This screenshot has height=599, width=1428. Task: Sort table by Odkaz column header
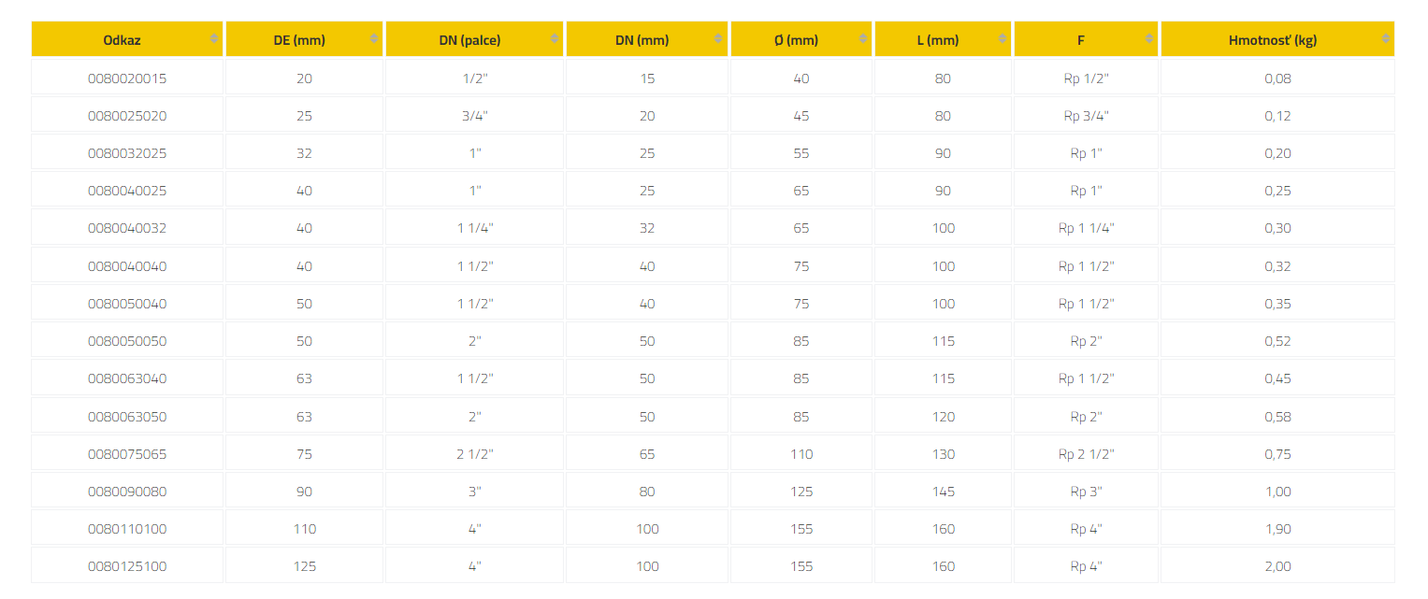pyautogui.click(x=127, y=39)
